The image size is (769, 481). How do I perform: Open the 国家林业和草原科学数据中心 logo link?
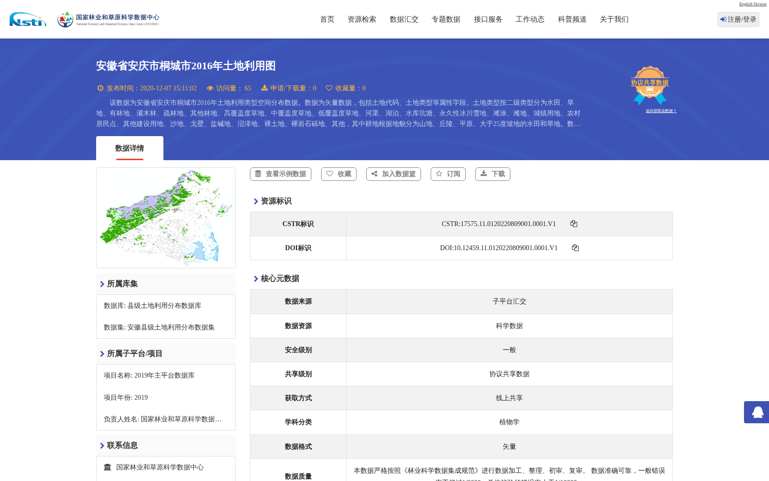[108, 19]
